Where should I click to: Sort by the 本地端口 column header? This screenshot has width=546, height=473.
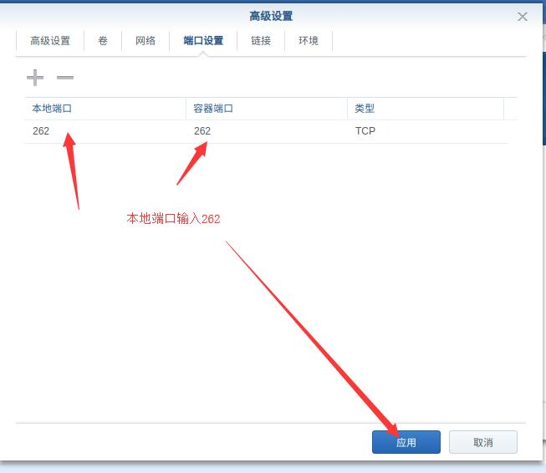click(105, 109)
